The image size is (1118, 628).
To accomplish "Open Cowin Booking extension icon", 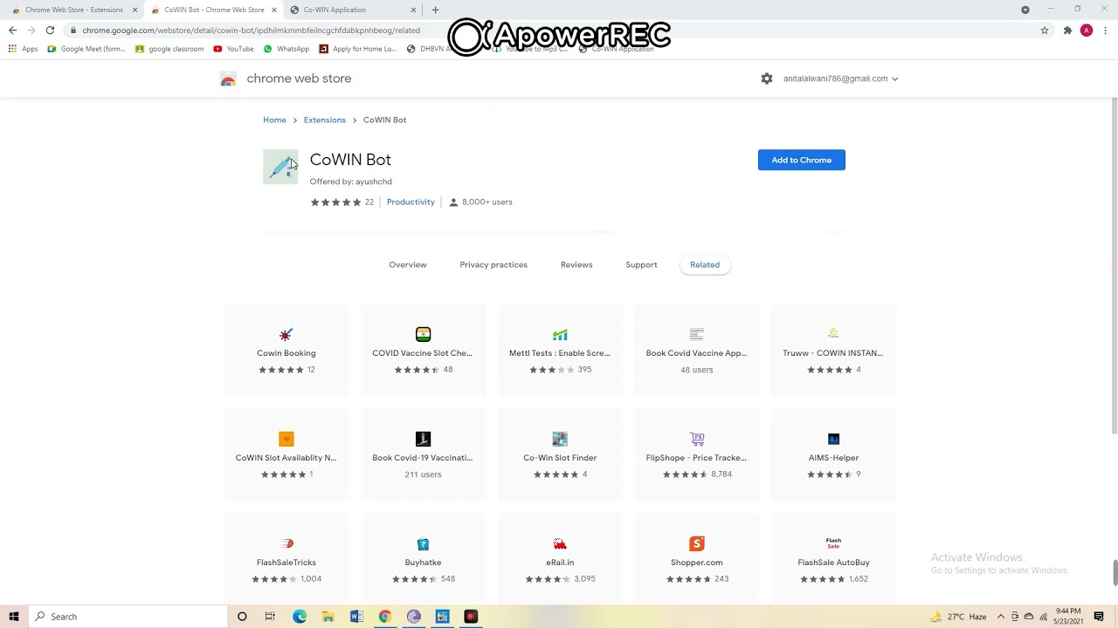I will [286, 335].
